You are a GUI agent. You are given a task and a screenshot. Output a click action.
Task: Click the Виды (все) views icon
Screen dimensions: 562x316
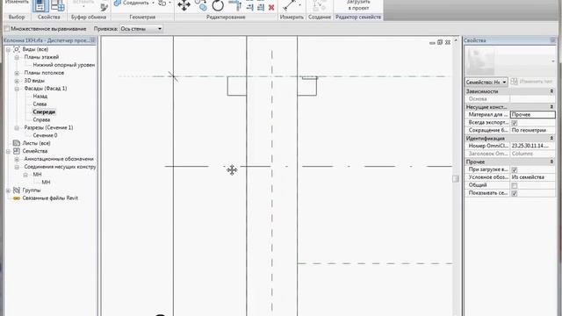(17, 49)
